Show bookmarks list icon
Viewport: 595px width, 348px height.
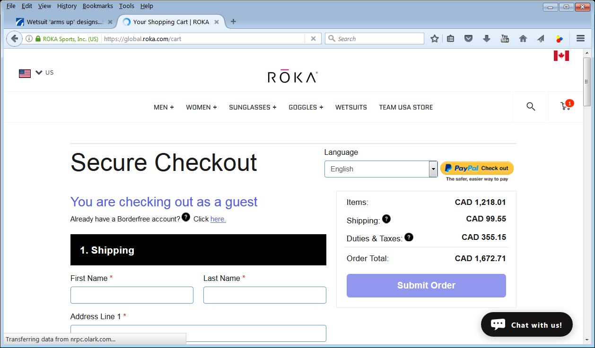[x=451, y=39]
